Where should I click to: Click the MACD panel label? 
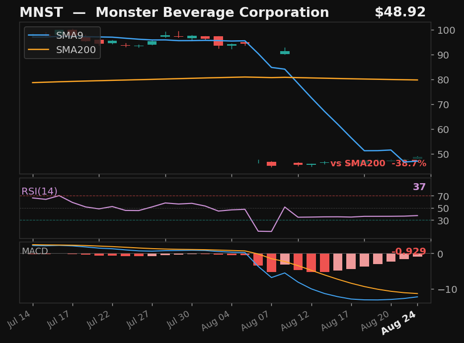[x=35, y=251]
